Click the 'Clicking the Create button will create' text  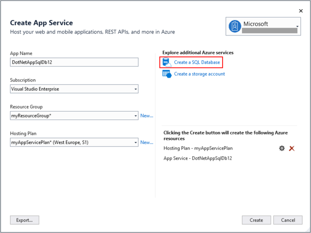(225, 135)
